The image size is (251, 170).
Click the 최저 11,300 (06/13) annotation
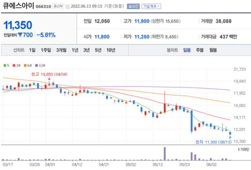coord(213,142)
